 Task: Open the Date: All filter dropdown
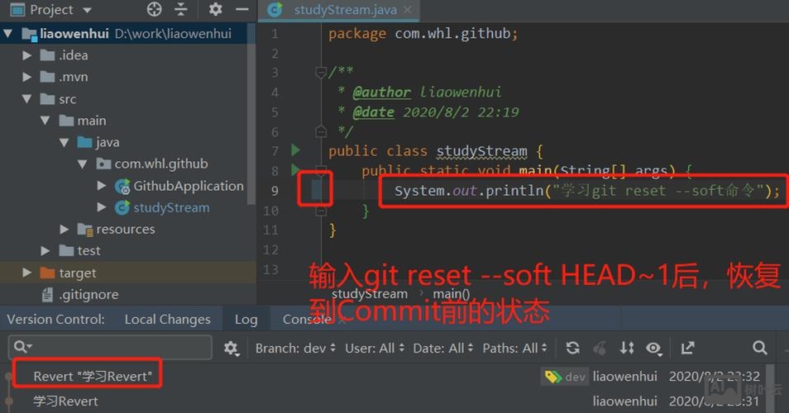442,349
